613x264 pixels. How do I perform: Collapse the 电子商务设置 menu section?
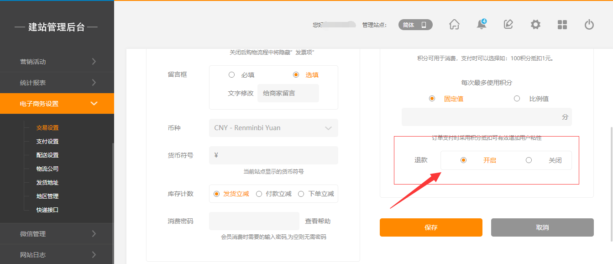(57, 104)
